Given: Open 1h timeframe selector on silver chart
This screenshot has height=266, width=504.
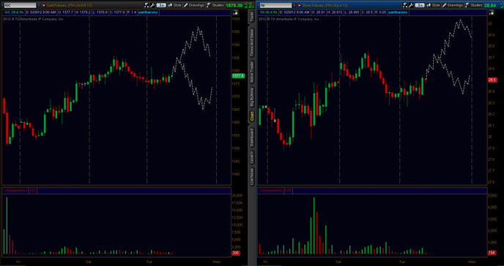Looking at the screenshot, I should [x=420, y=5].
